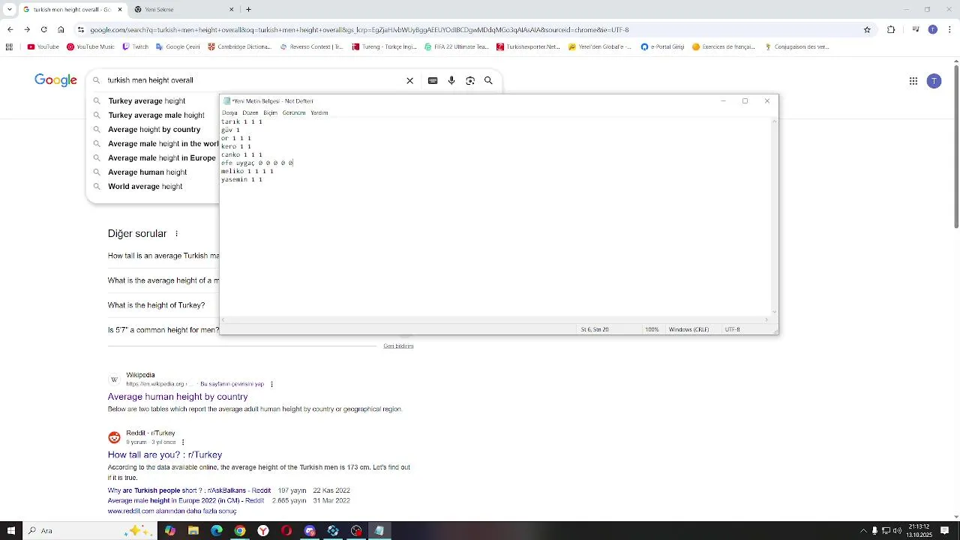Open Twitch bookmark
This screenshot has width=960, height=540.
tap(135, 46)
